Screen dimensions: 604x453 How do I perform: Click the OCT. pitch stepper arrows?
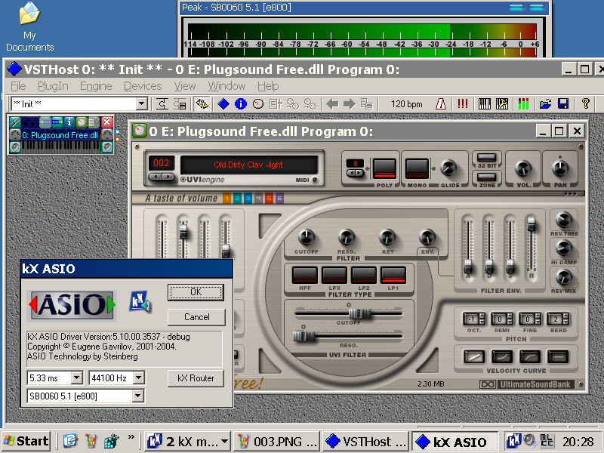pos(482,319)
